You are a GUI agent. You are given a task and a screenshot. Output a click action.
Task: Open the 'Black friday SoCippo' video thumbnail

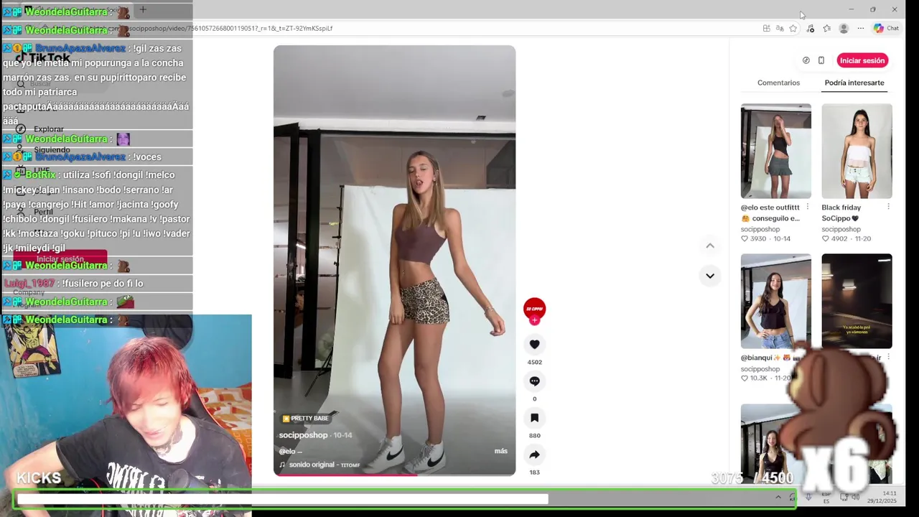point(857,151)
